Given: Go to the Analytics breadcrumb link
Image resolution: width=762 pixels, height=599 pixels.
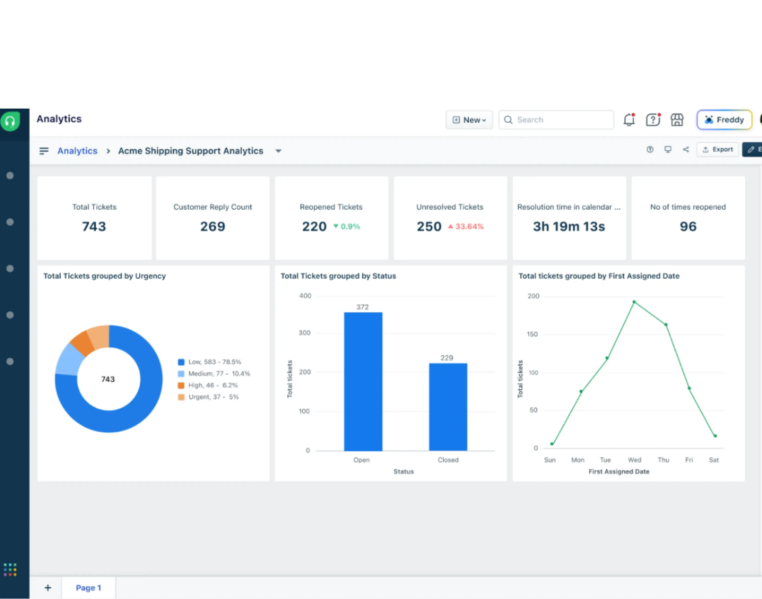Looking at the screenshot, I should [77, 151].
